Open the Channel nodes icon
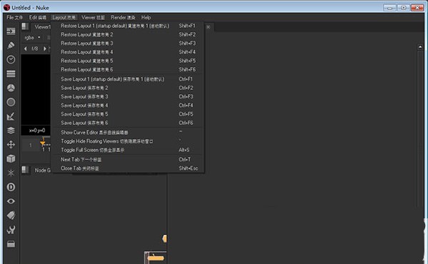The height and width of the screenshot is (264, 428). coord(11,73)
